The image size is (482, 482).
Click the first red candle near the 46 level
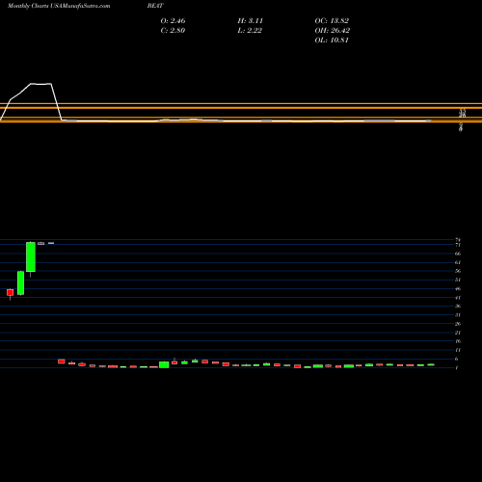coord(11,292)
